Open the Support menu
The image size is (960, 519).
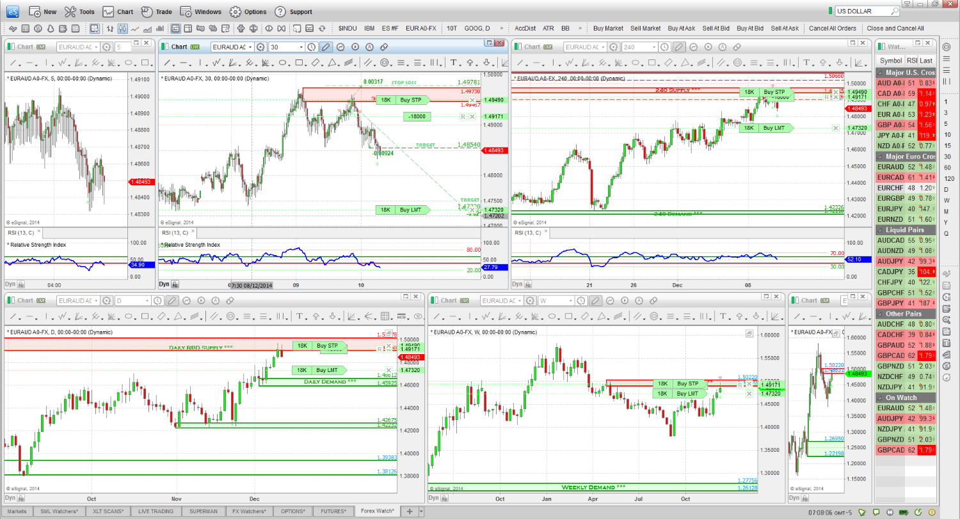pos(293,12)
